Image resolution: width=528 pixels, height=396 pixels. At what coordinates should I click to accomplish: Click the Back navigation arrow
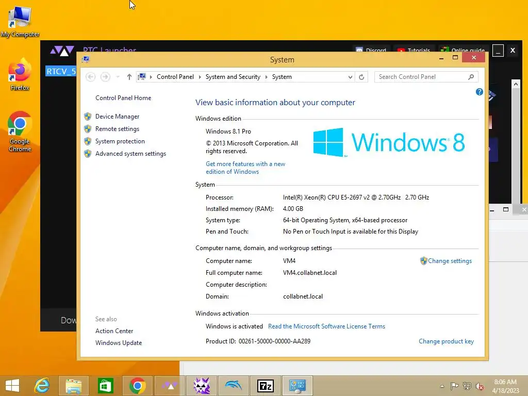point(90,77)
